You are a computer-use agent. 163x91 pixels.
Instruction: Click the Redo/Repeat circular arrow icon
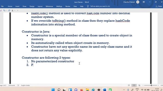click(x=9, y=10)
